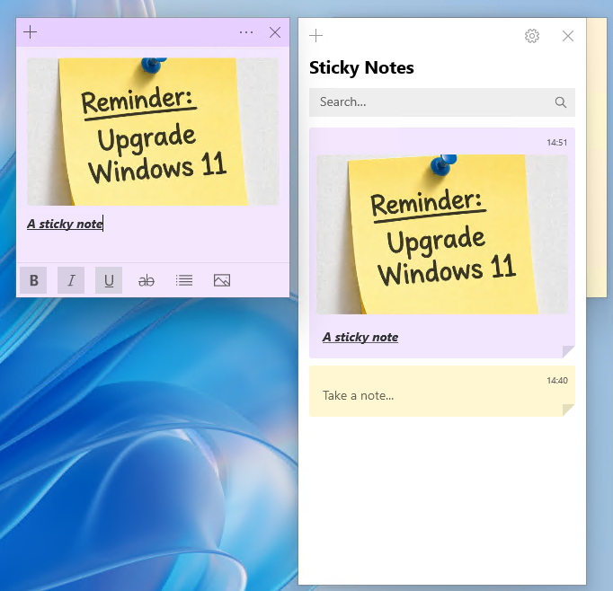Close the Sticky Notes list window
The height and width of the screenshot is (591, 613).
(568, 36)
